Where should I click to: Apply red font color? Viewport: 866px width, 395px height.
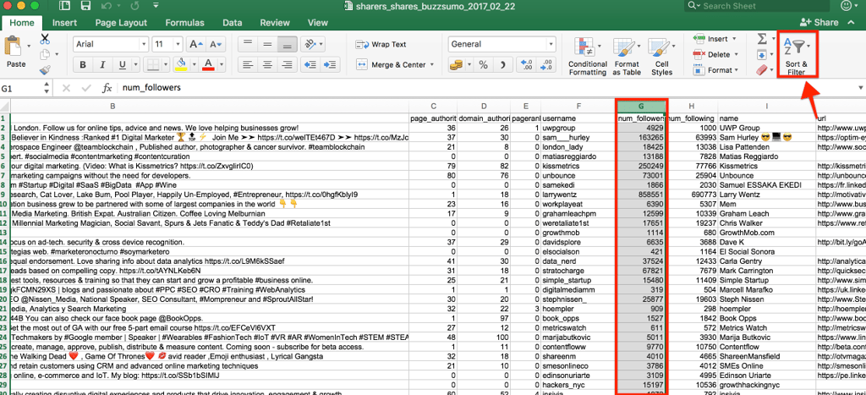pyautogui.click(x=208, y=64)
